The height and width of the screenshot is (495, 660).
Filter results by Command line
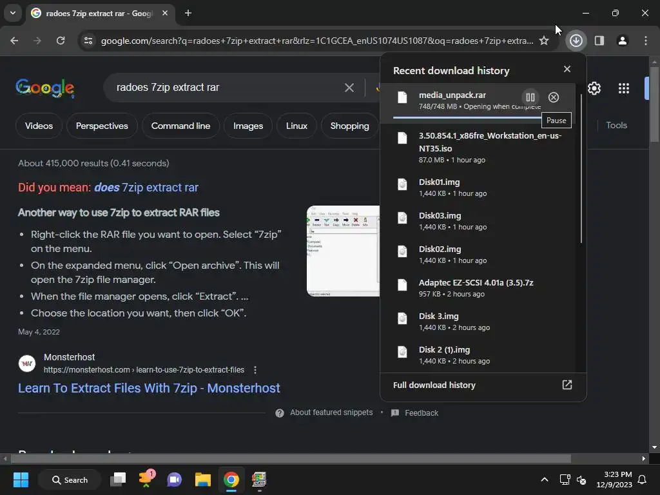pyautogui.click(x=180, y=126)
